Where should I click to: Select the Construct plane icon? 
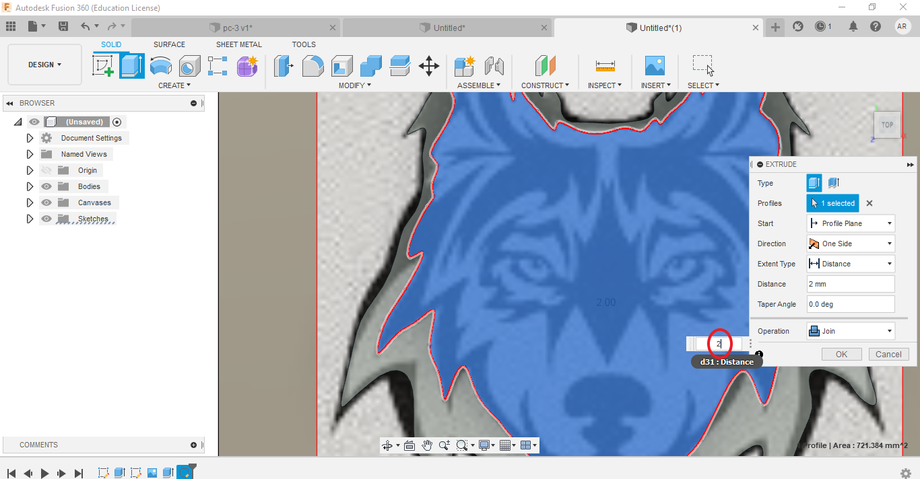(546, 66)
